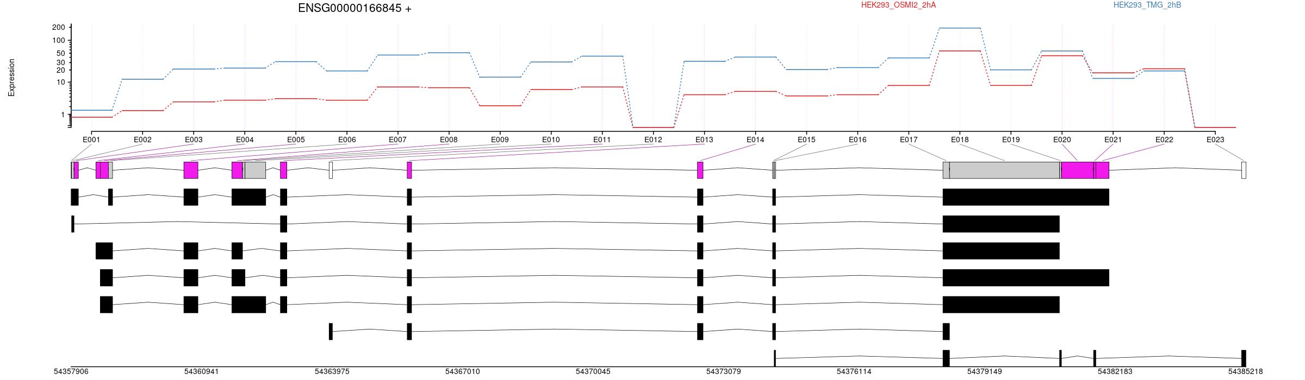Click the Expression y-axis label
Viewport: 1305px width, 380px height.
[11, 78]
